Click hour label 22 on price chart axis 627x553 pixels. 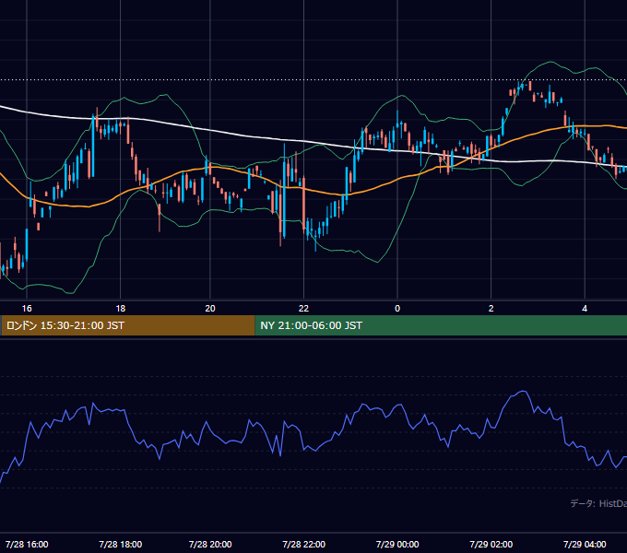[304, 309]
